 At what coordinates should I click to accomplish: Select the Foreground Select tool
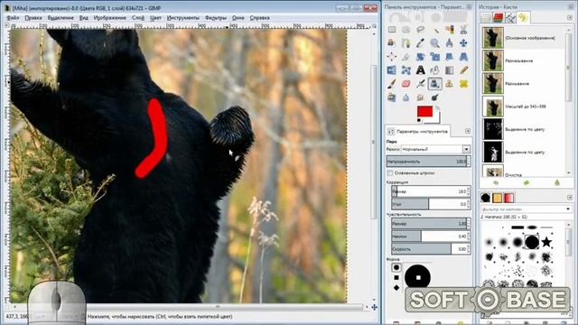coord(392,43)
